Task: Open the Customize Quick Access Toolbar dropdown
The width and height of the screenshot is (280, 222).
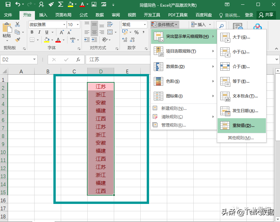Action: pyautogui.click(x=113, y=5)
